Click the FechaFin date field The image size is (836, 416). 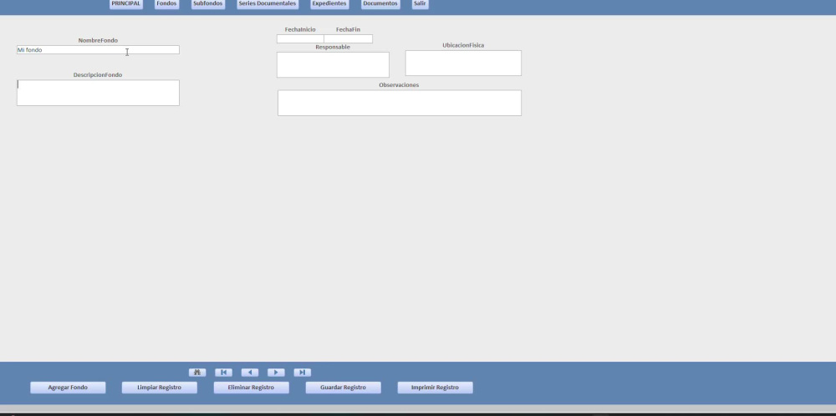pyautogui.click(x=348, y=39)
